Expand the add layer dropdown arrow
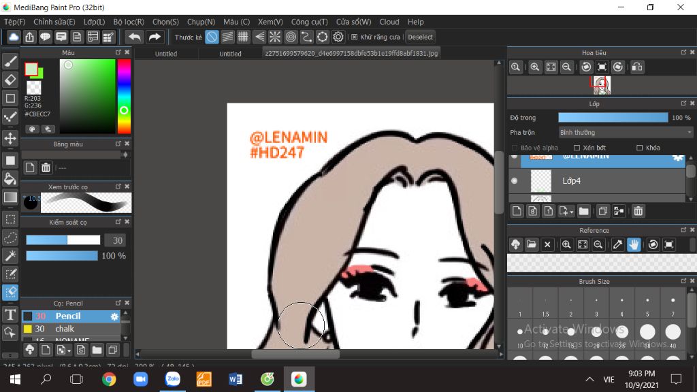This screenshot has height=392, width=697. click(x=572, y=212)
